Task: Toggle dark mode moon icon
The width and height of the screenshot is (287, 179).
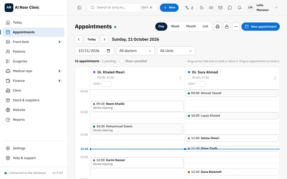Action: tap(202, 8)
